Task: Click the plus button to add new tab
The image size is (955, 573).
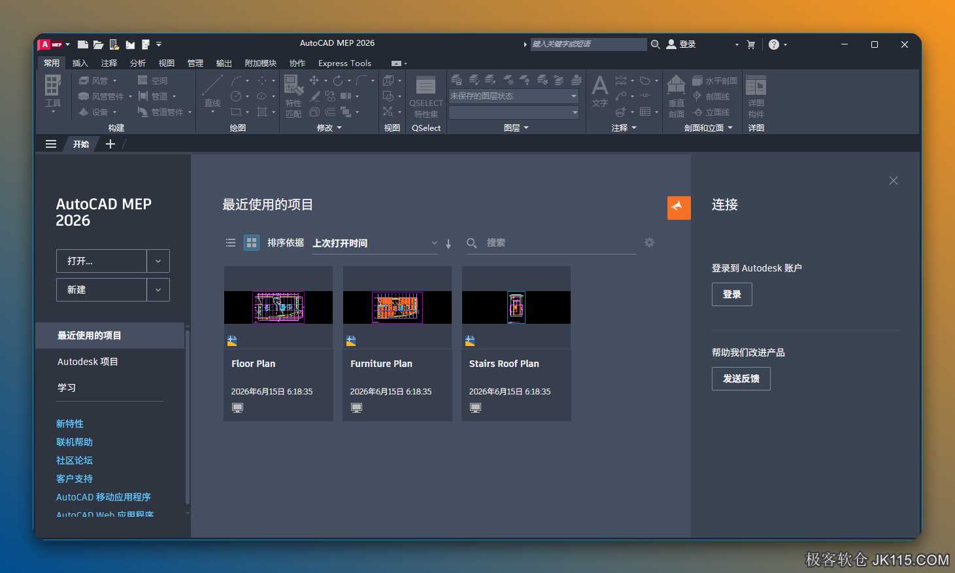Action: (x=110, y=144)
